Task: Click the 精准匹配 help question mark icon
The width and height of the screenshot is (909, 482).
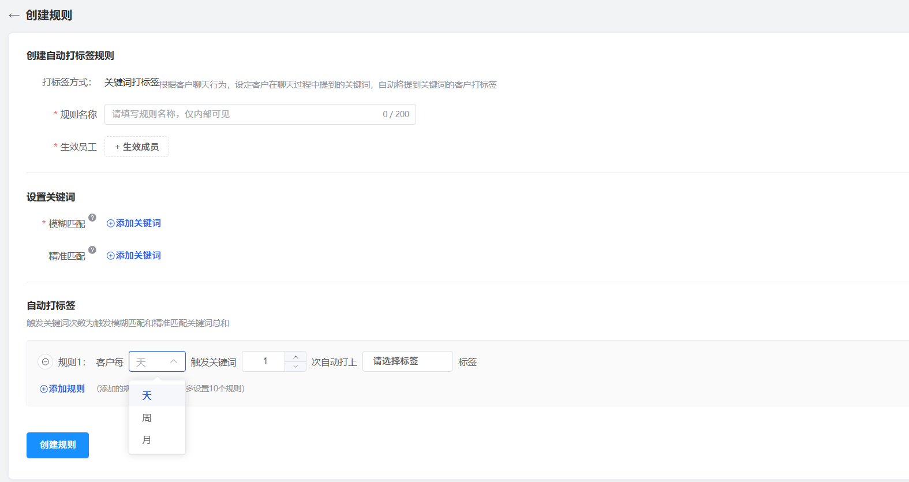Action: (92, 250)
